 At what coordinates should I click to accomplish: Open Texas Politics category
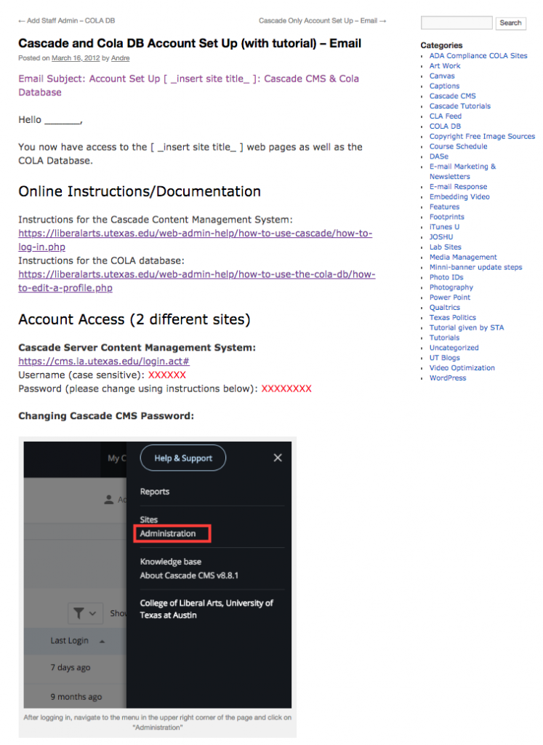452,317
